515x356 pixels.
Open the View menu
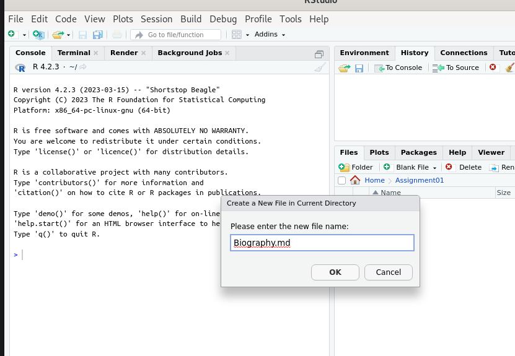95,19
